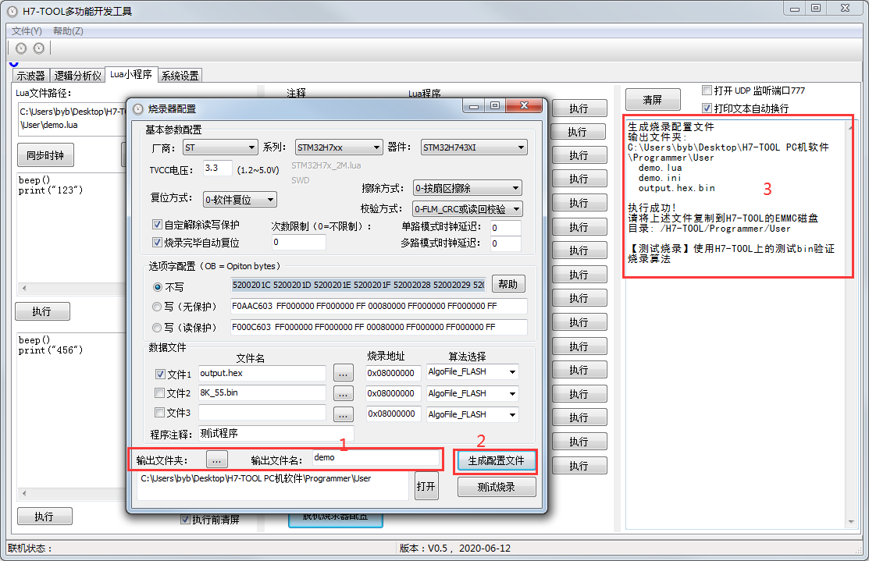Click 打开 next to the output folder path
869x561 pixels.
pos(426,485)
